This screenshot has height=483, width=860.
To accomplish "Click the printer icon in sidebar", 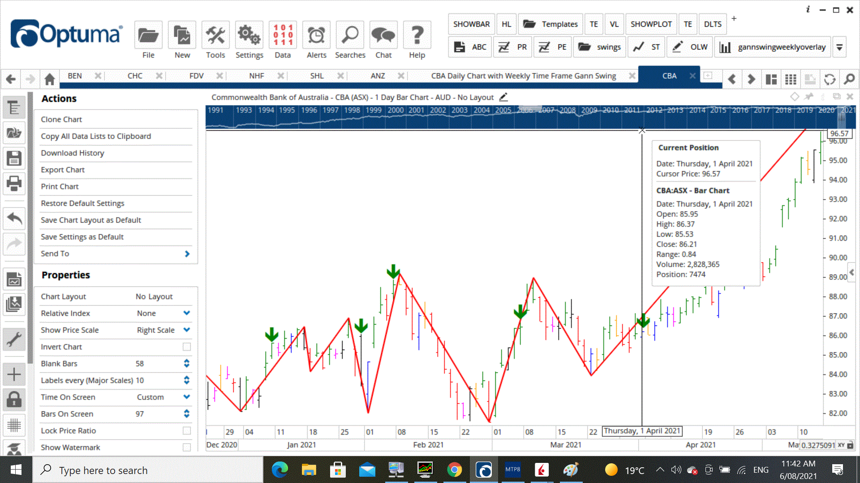I will point(14,183).
